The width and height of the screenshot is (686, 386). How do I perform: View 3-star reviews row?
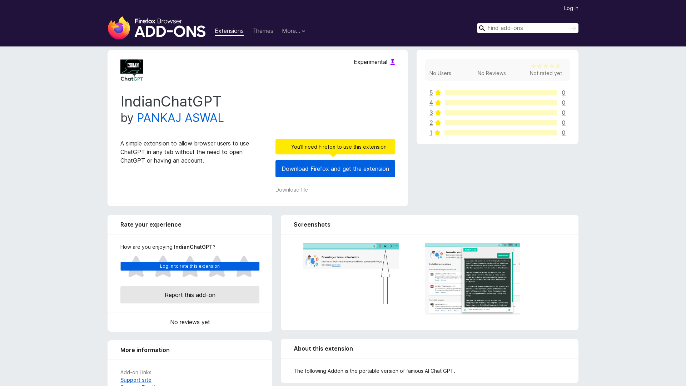click(x=497, y=113)
